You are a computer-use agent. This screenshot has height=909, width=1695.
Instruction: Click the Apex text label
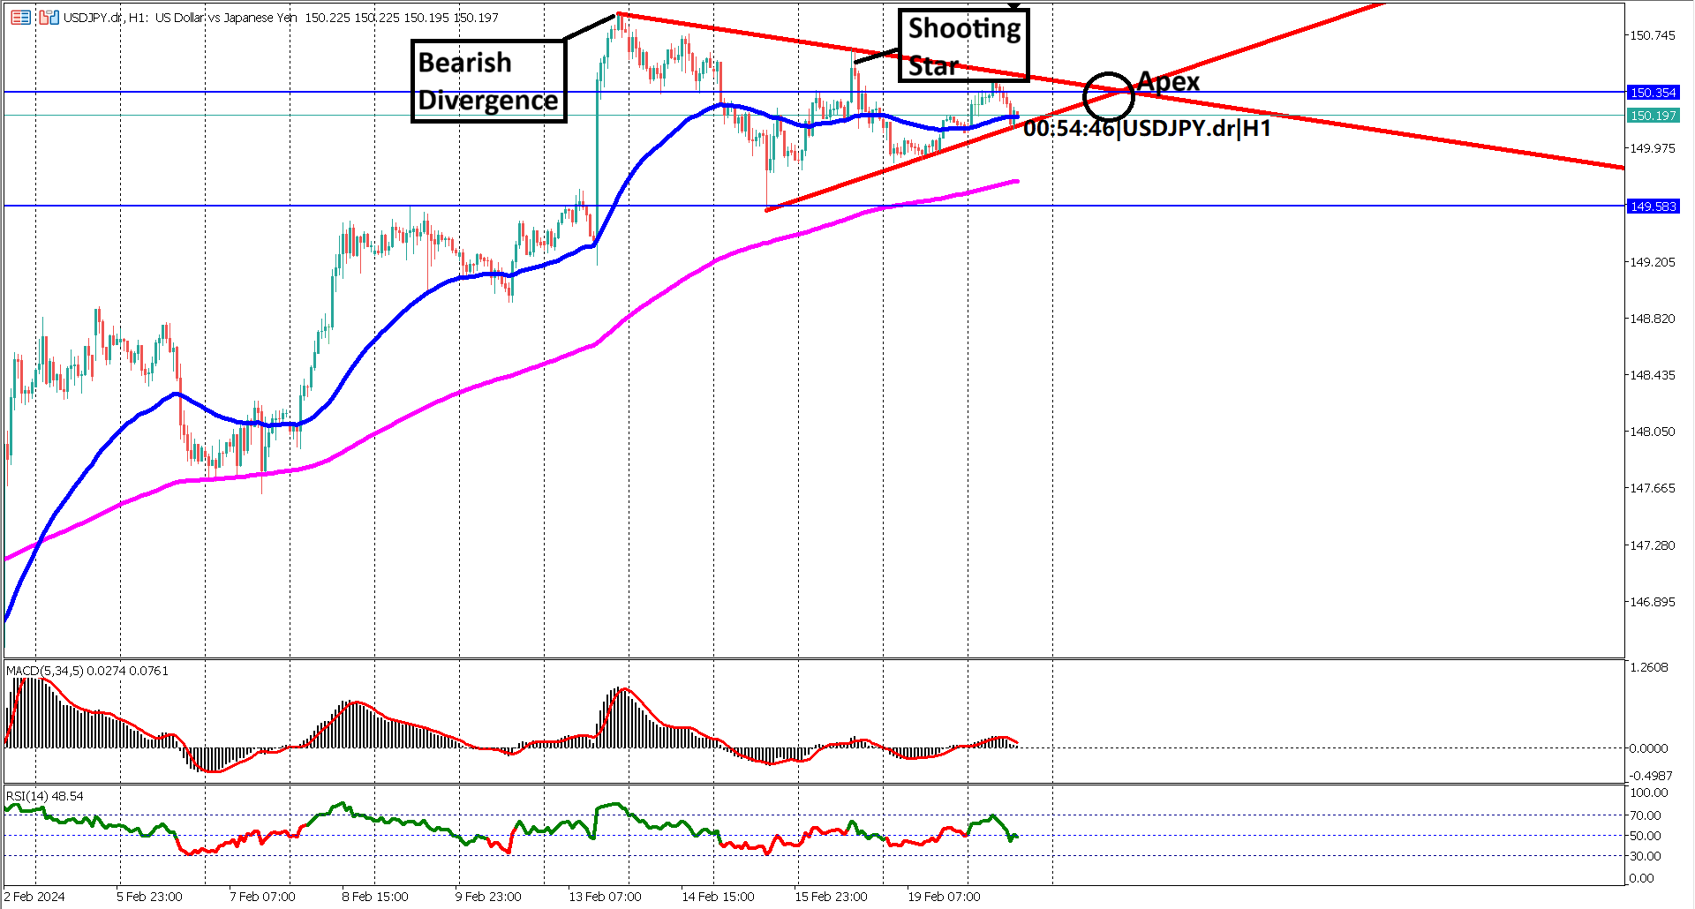coord(1168,81)
